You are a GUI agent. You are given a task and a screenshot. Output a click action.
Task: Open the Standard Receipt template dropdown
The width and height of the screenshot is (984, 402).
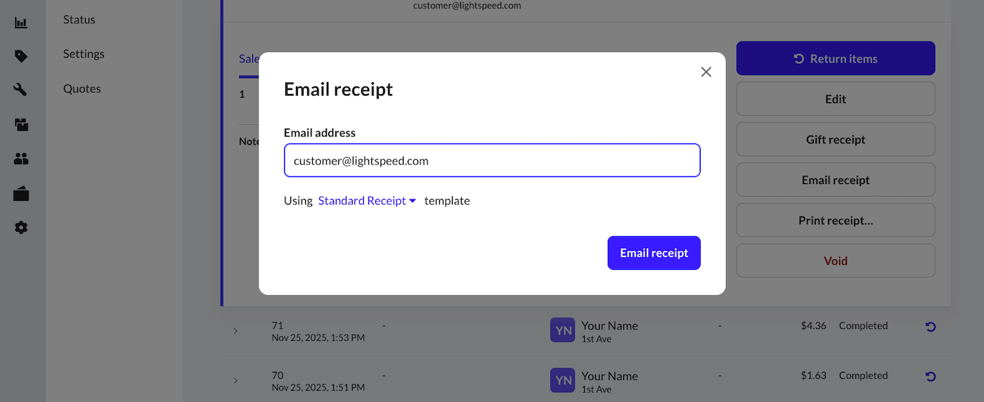367,201
